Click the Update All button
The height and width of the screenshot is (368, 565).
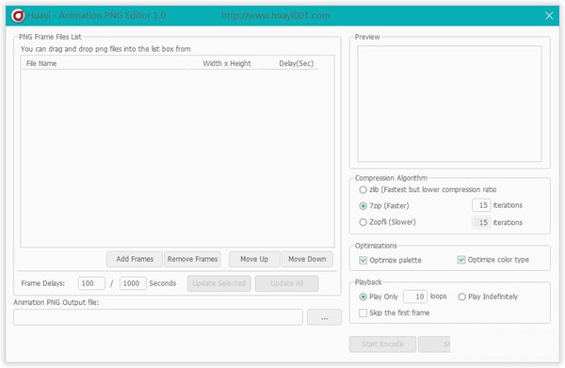pyautogui.click(x=287, y=283)
